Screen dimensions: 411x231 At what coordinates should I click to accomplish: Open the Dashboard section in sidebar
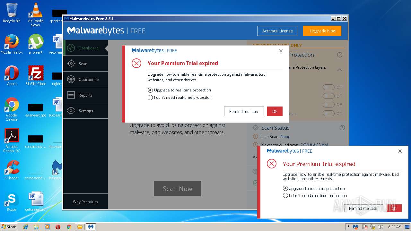coord(85,48)
